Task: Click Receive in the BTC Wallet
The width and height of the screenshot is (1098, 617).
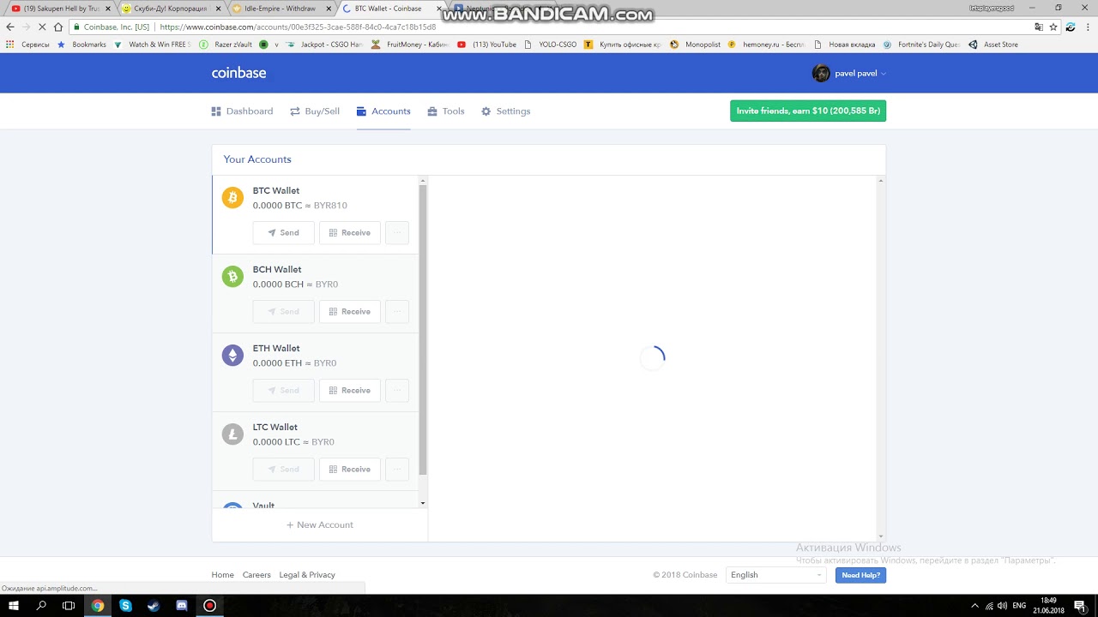Action: tap(350, 233)
